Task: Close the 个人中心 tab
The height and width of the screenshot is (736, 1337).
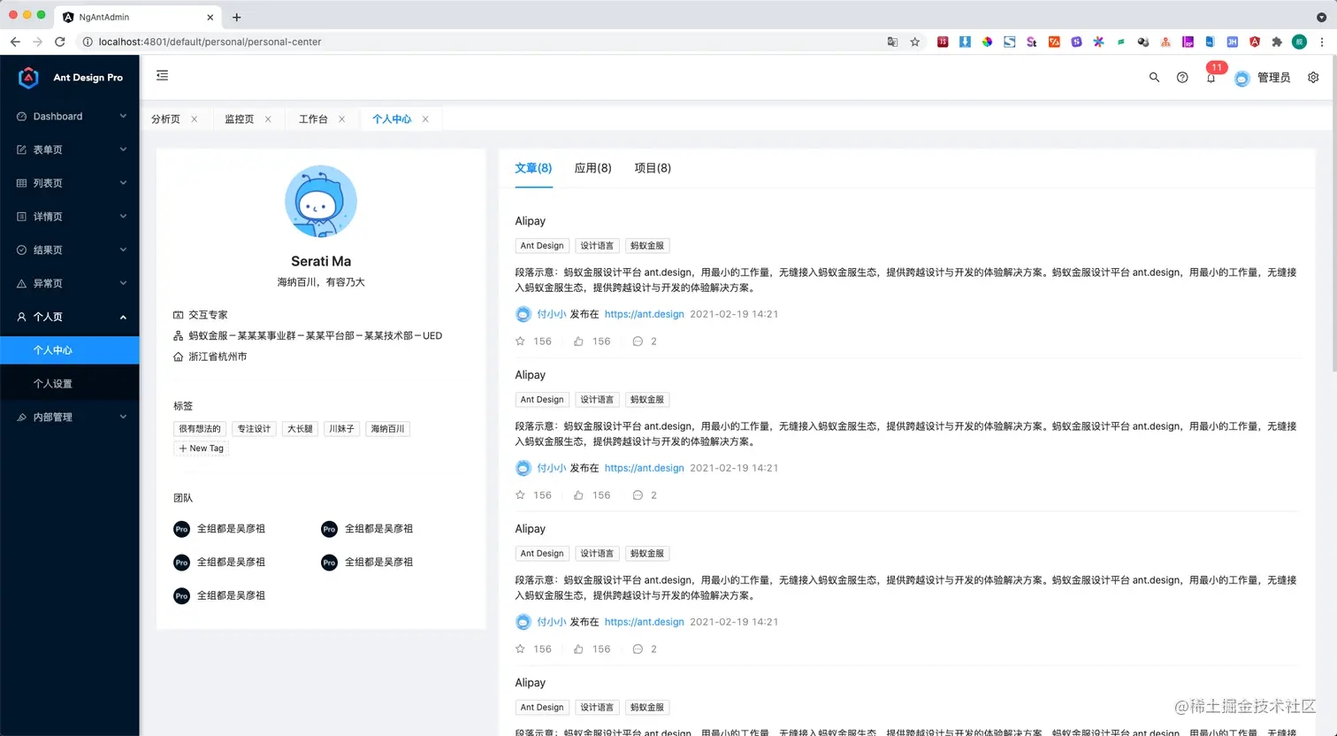Action: pyautogui.click(x=425, y=119)
